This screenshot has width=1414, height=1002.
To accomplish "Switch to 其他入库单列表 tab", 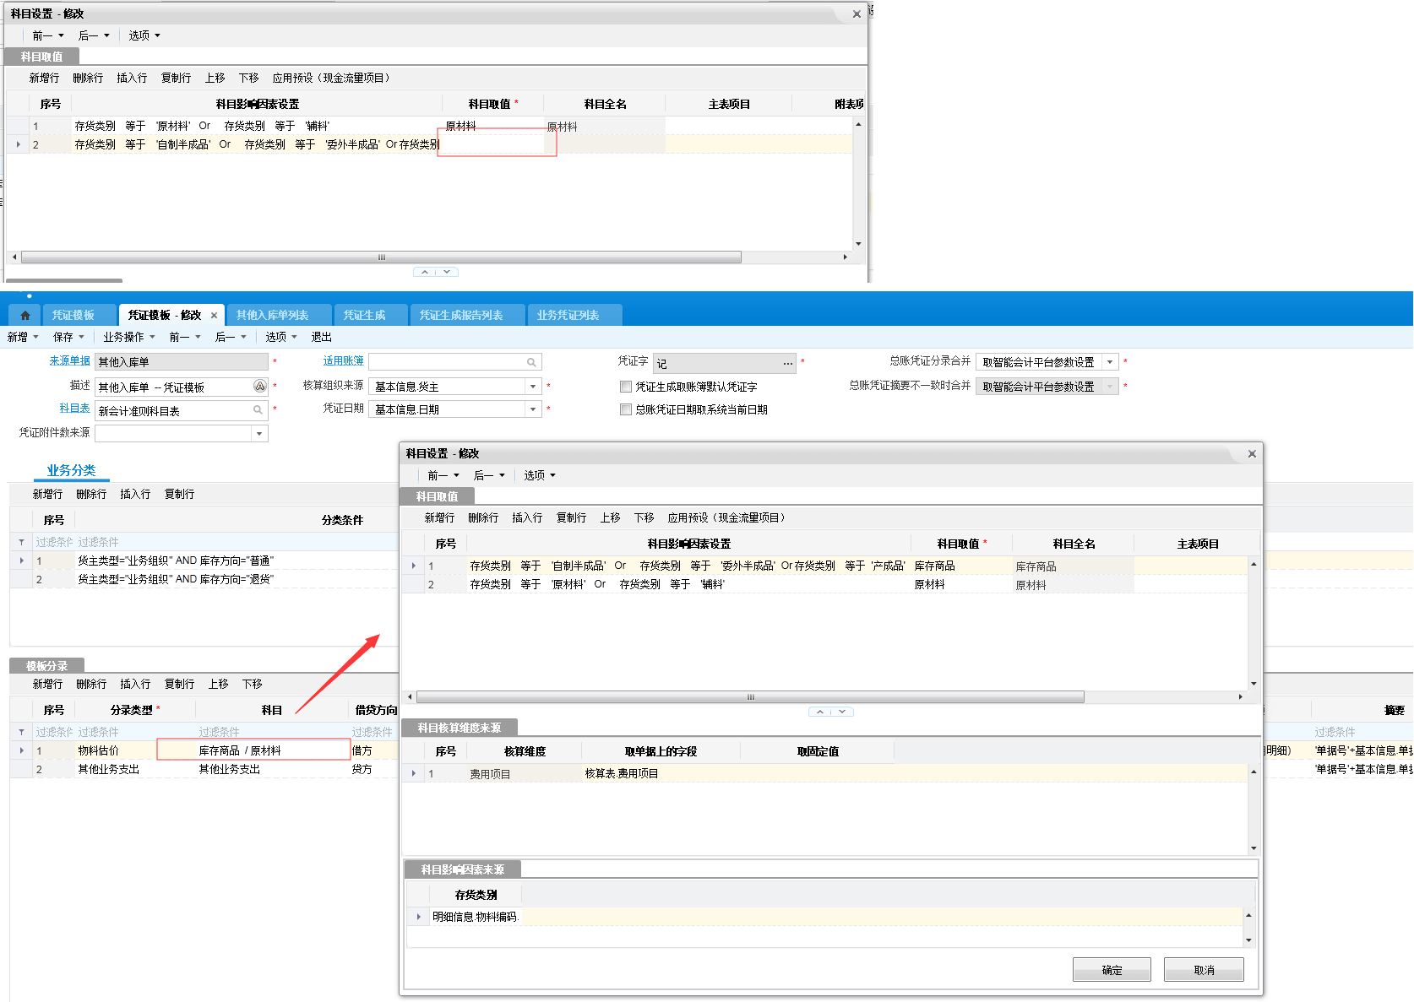I will [x=272, y=316].
